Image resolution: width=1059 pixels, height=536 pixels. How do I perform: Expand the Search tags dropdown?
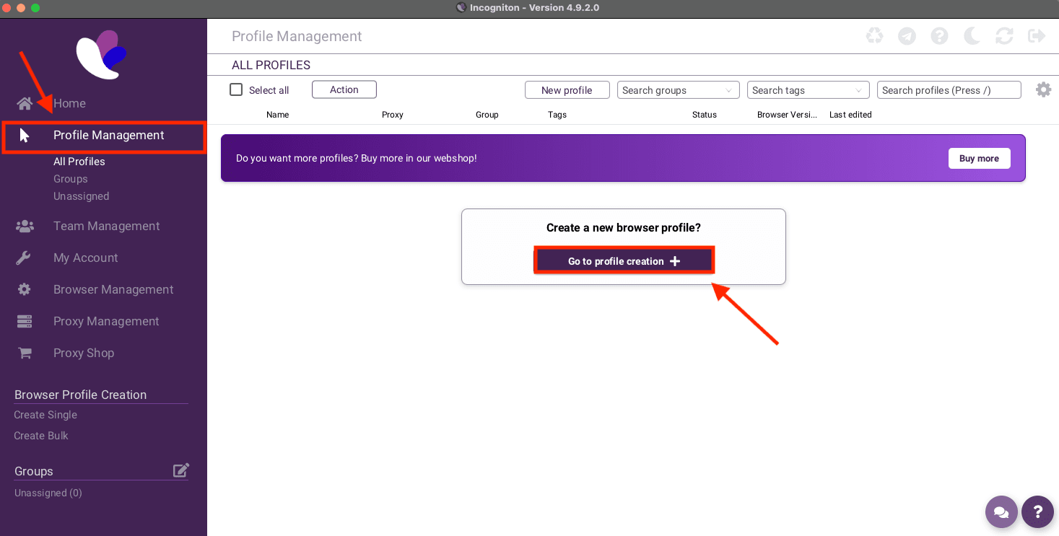tap(808, 89)
